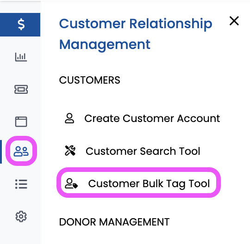Click the tools icon beside Customer Search Tool

click(70, 150)
